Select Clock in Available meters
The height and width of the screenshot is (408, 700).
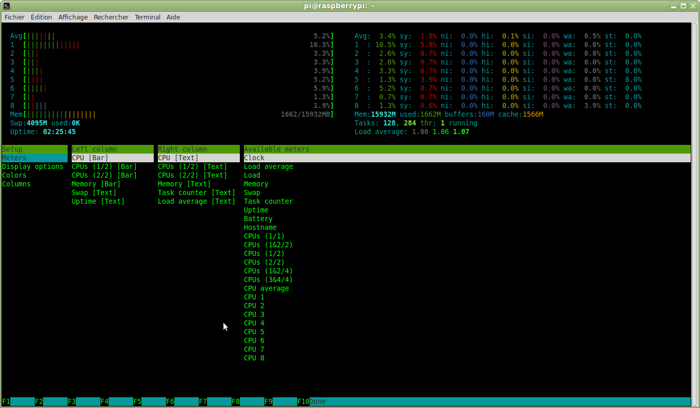254,158
